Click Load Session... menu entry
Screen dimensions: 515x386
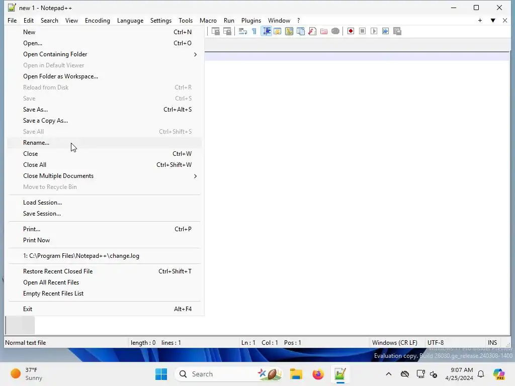pyautogui.click(x=105, y=203)
